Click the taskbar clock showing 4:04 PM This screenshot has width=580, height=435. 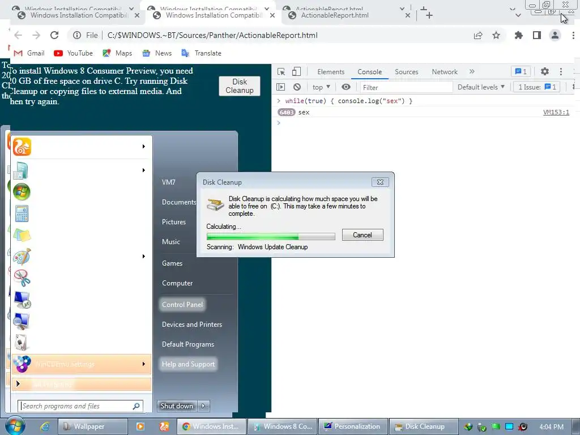551,427
